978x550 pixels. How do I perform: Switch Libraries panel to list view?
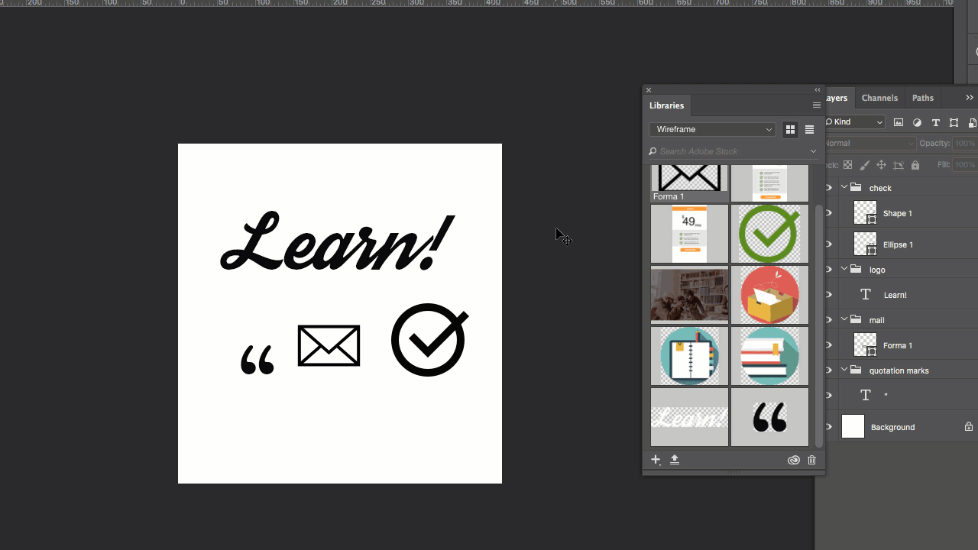(x=809, y=130)
